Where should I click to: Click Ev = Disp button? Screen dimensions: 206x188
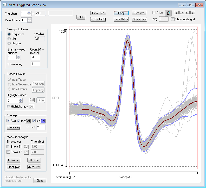(x=98, y=13)
